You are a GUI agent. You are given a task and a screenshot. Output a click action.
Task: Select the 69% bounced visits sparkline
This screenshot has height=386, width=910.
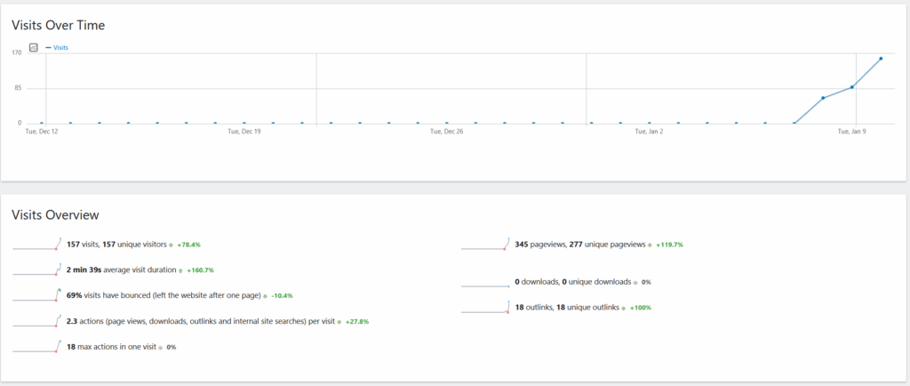(x=37, y=294)
